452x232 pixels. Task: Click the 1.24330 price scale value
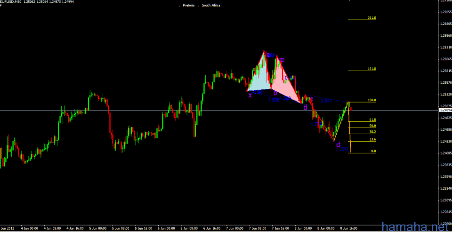click(x=446, y=141)
